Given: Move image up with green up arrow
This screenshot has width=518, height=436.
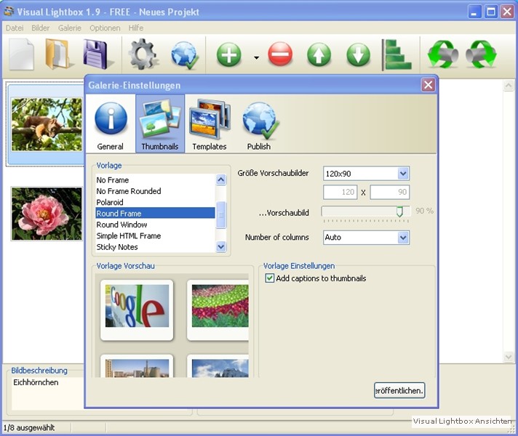Looking at the screenshot, I should click(x=319, y=54).
